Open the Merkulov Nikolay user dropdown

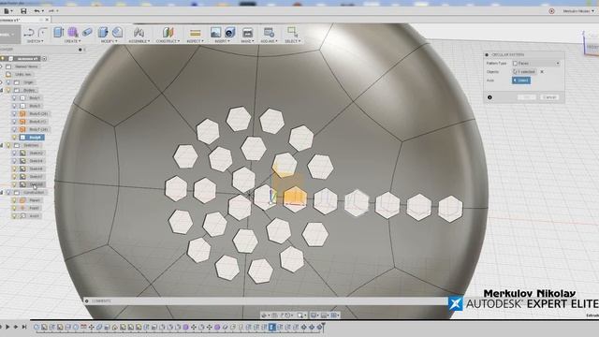click(578, 11)
